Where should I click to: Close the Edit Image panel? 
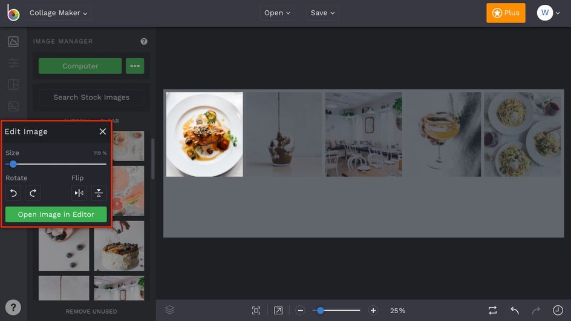coord(103,131)
